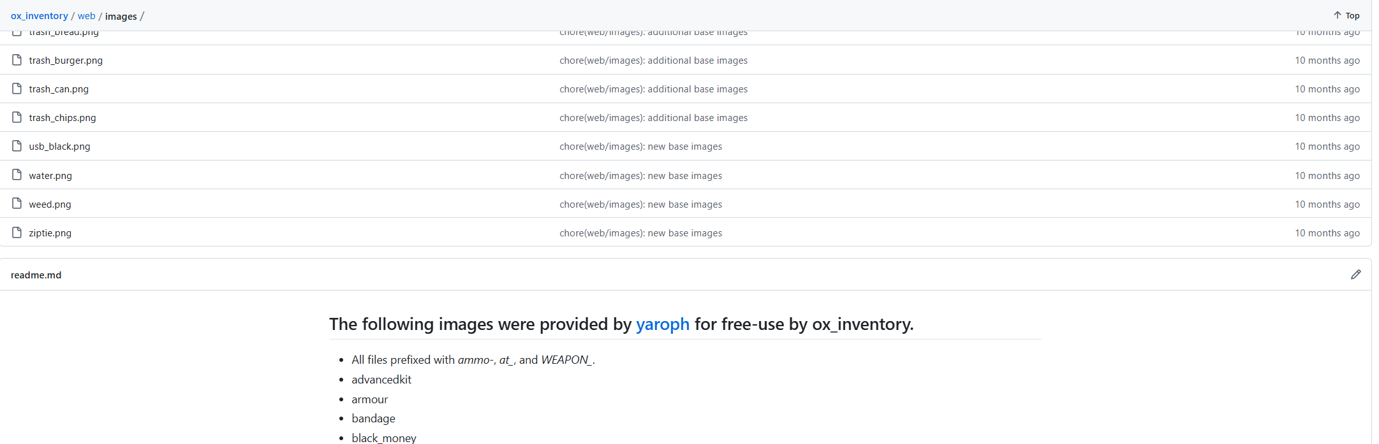Open commit message for trash_can.png

tap(653, 89)
